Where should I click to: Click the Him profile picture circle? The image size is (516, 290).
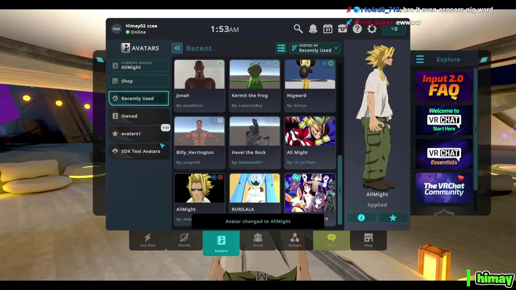(117, 29)
